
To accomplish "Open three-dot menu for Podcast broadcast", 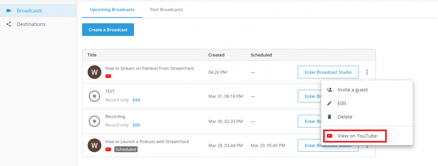I will click(x=367, y=146).
